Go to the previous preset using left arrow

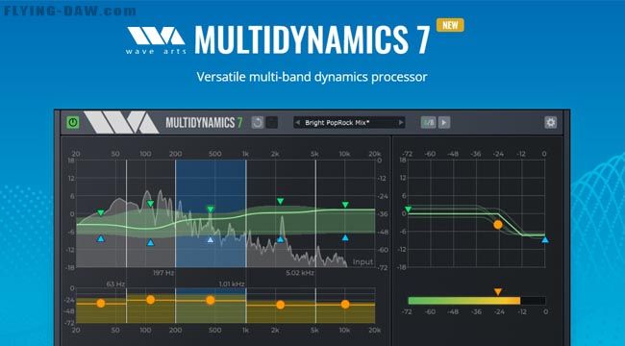[x=298, y=122]
